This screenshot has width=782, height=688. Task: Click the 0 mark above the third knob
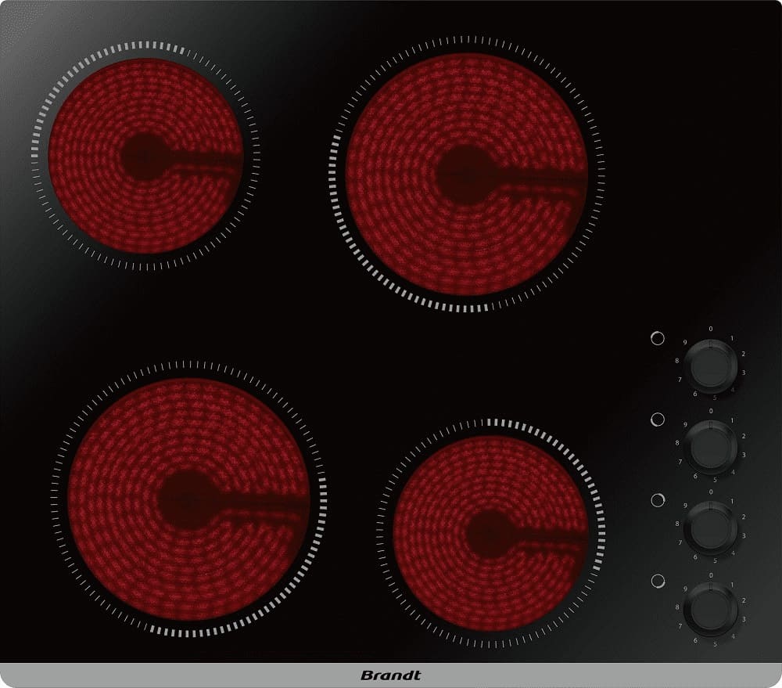pyautogui.click(x=711, y=492)
